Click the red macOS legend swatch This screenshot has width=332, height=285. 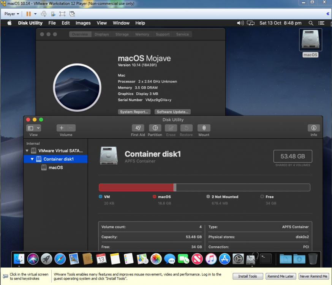coord(154,196)
